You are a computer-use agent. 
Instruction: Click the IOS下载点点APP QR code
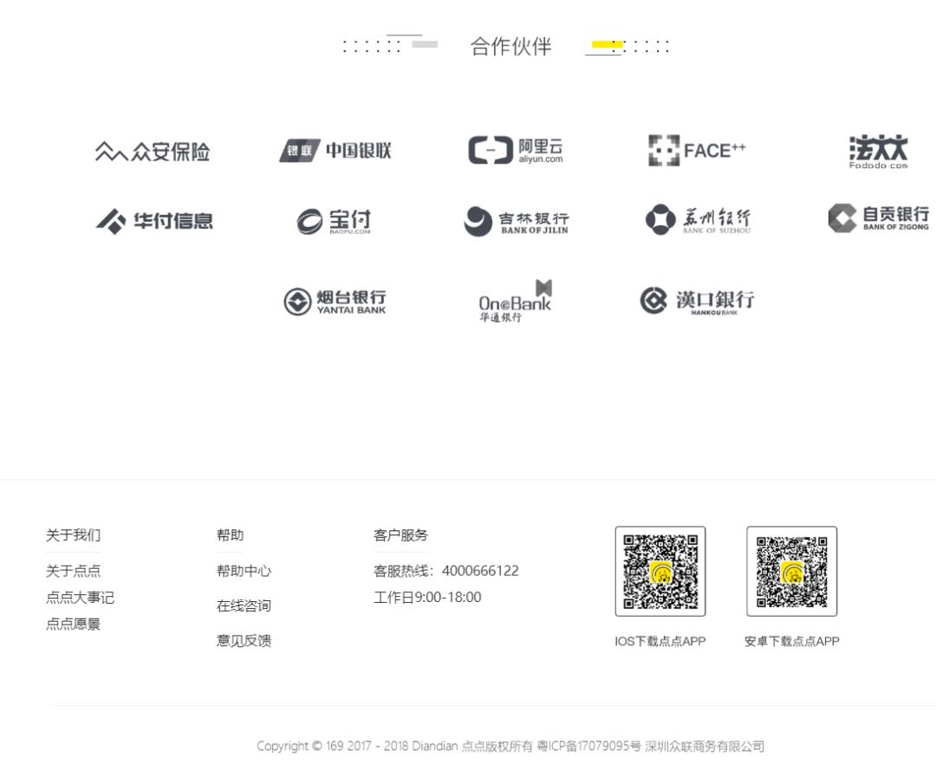pos(660,571)
